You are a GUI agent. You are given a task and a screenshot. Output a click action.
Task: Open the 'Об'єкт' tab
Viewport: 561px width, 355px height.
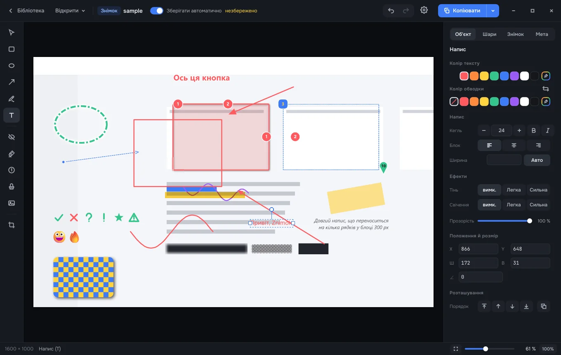pyautogui.click(x=463, y=34)
